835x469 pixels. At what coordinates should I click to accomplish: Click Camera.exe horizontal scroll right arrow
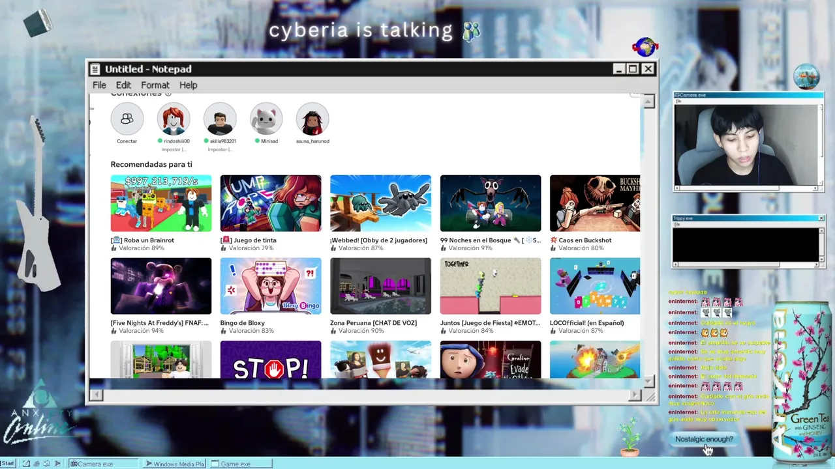815,188
